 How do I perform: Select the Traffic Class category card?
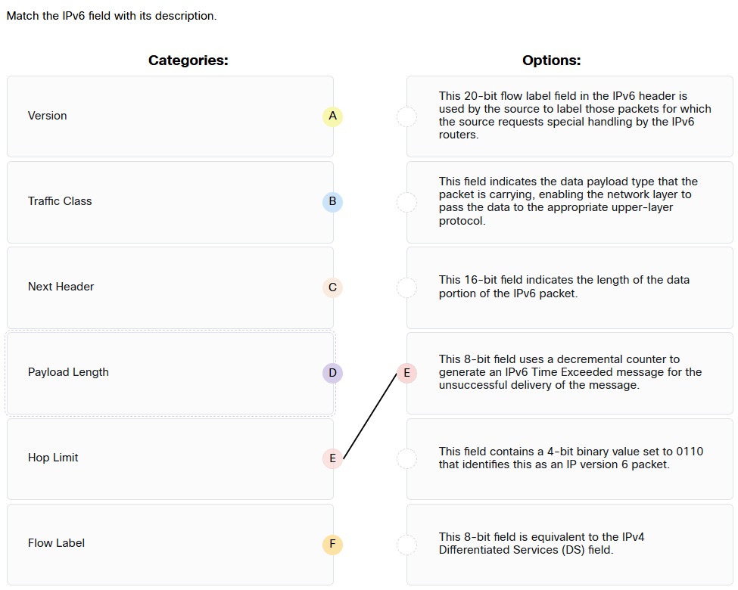(170, 201)
